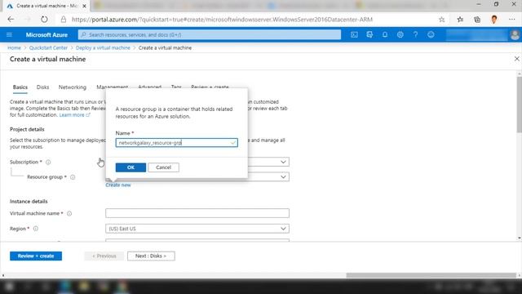522x294 pixels.
Task: Add this page to favorites with the star
Action: (442, 20)
